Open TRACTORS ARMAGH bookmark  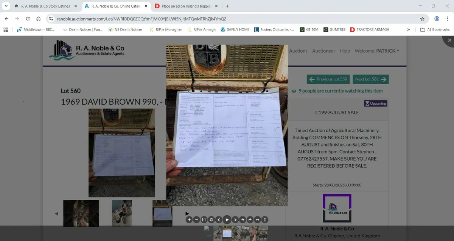(370, 29)
